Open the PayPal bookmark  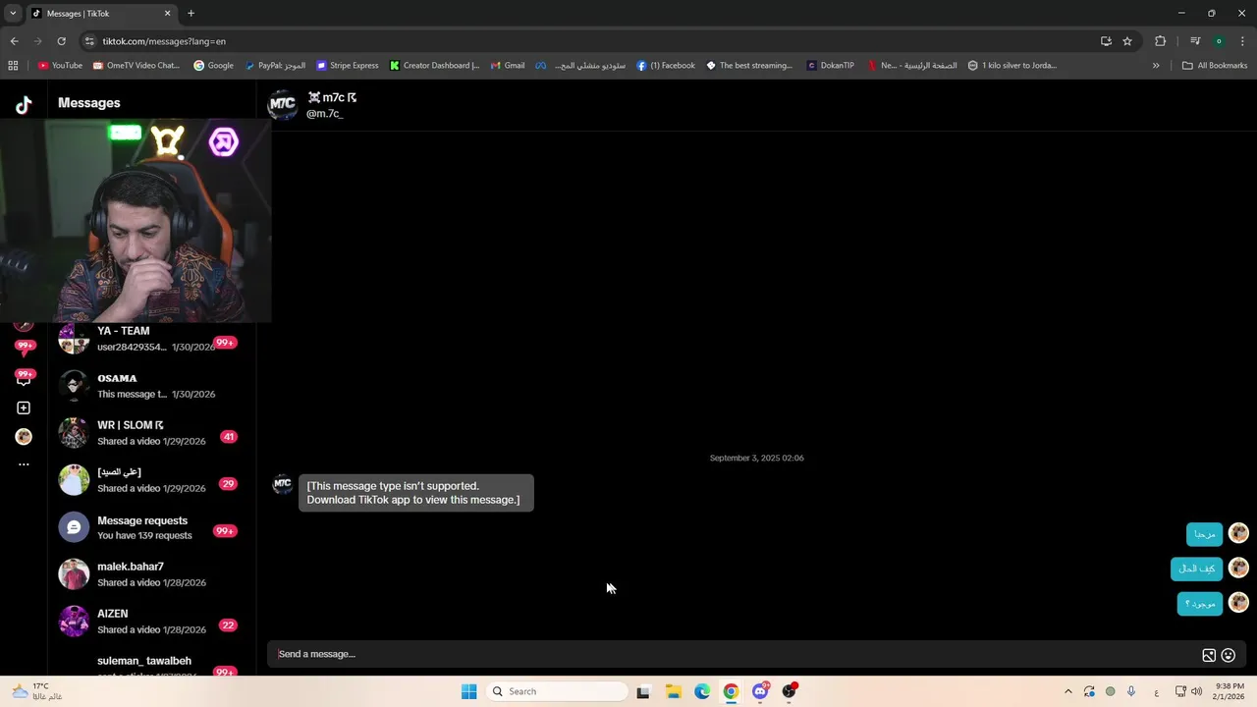point(275,66)
